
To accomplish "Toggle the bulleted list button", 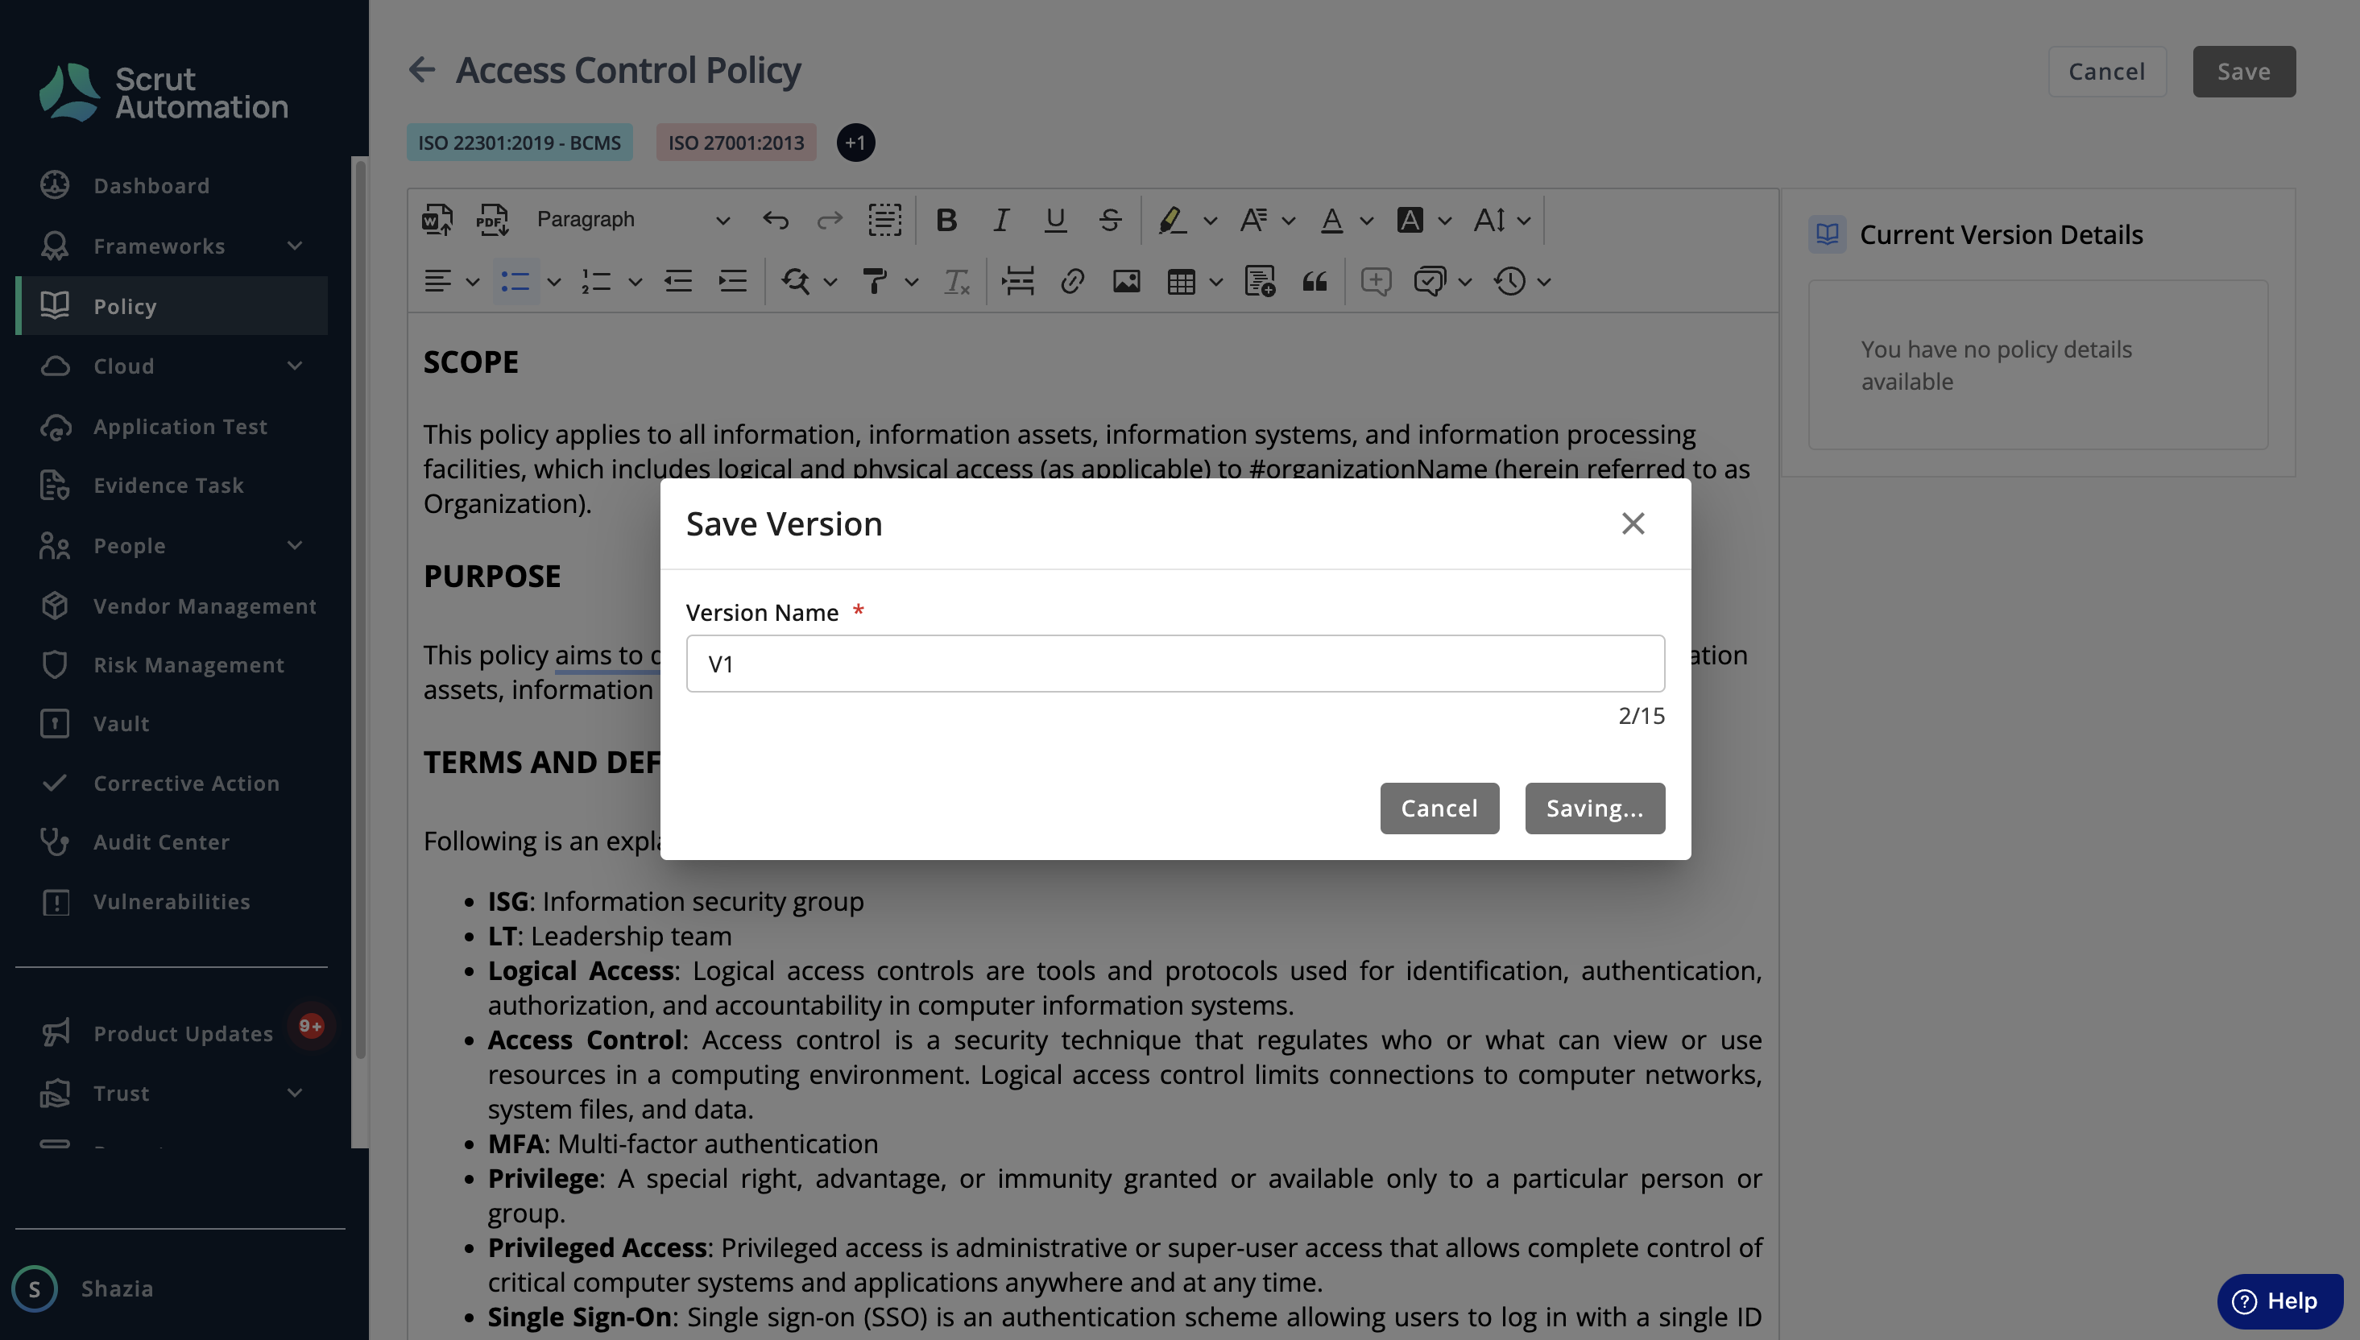I will (515, 282).
